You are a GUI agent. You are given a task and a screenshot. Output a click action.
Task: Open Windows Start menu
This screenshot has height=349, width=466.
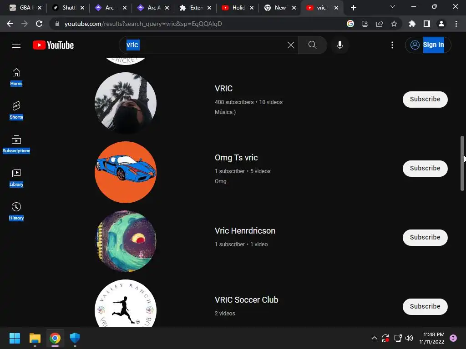tap(15, 338)
